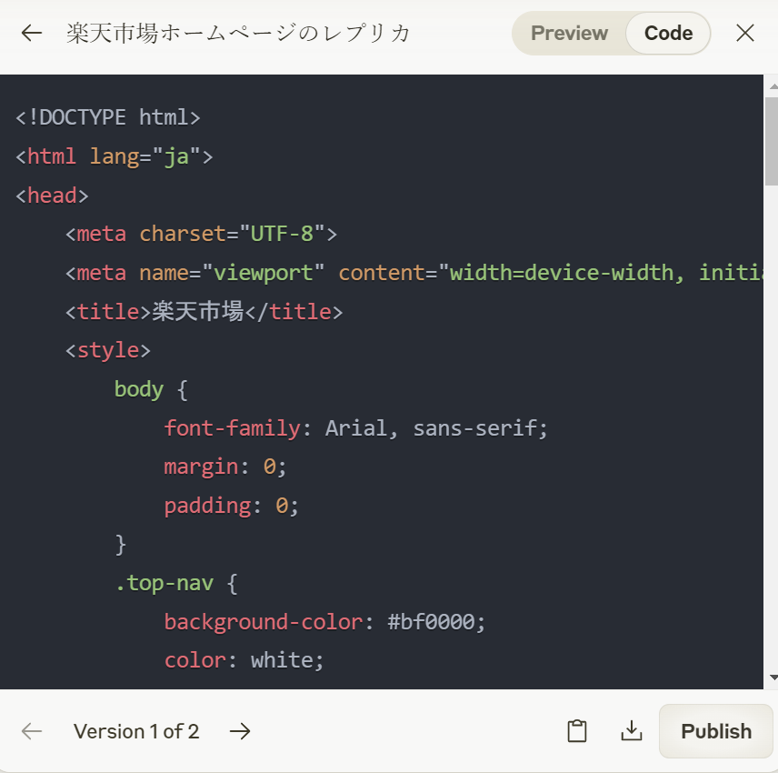Click the '<style>' tag line
This screenshot has width=778, height=773.
click(x=107, y=350)
